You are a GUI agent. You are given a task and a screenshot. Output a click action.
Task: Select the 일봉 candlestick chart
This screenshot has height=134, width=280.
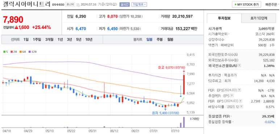149,39
